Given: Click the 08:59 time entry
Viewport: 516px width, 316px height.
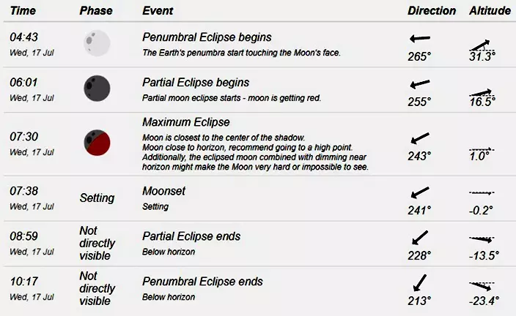Looking at the screenshot, I should (x=24, y=237).
